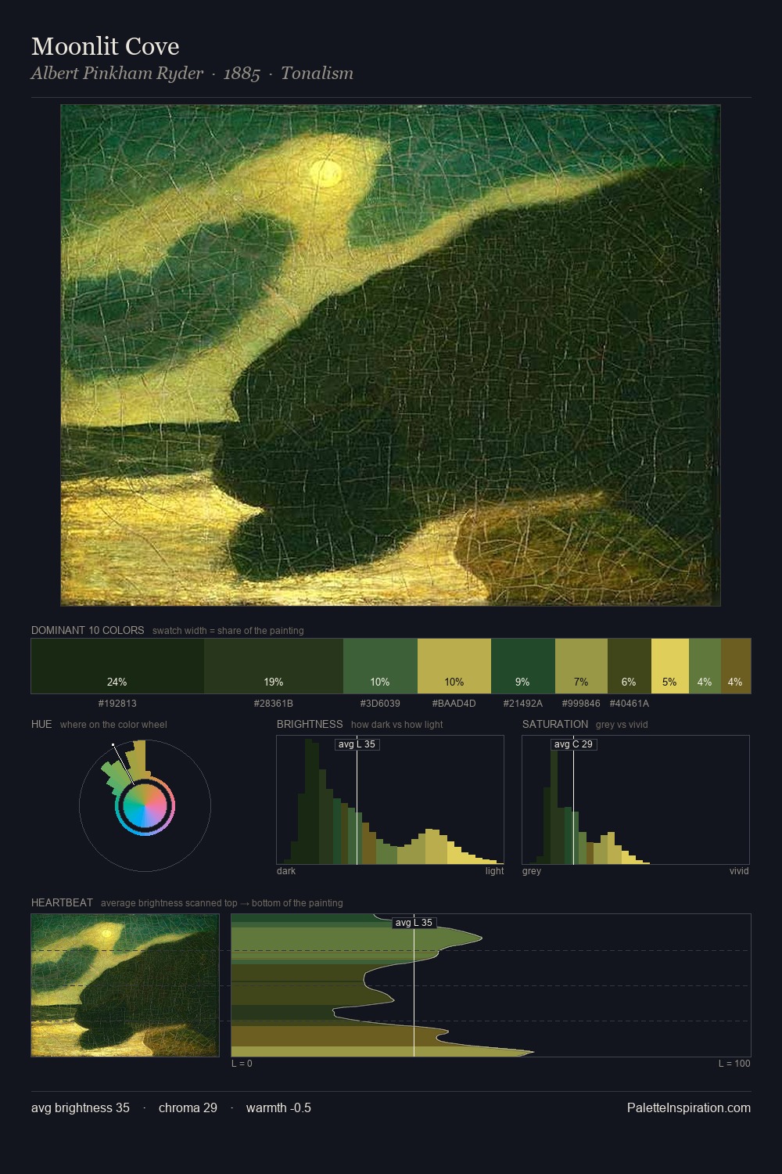This screenshot has width=782, height=1174.
Task: Click the small Heartbeat painting thumbnail
Action: tap(125, 985)
